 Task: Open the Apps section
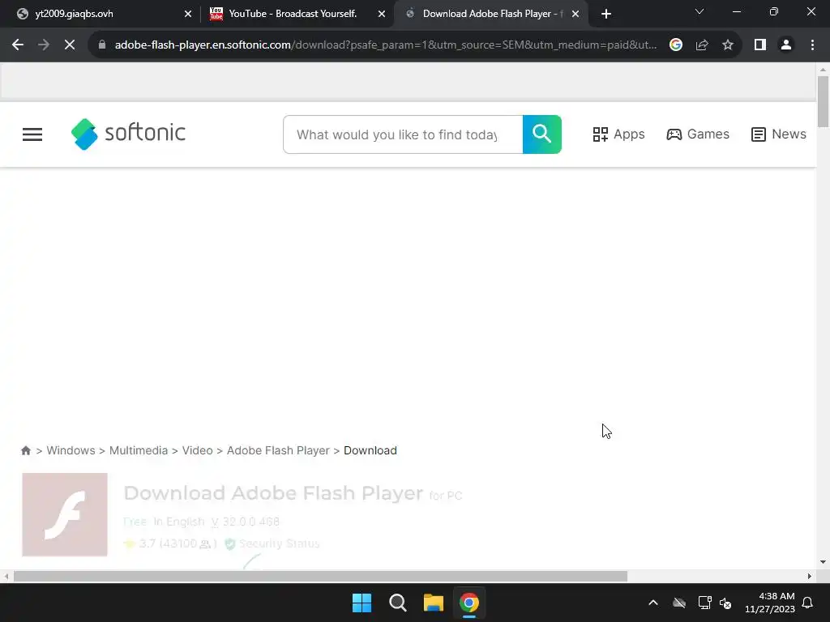(618, 134)
